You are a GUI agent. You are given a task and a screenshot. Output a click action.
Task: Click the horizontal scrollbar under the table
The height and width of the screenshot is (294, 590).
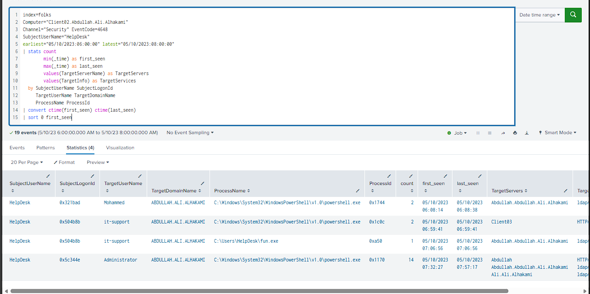point(259,291)
